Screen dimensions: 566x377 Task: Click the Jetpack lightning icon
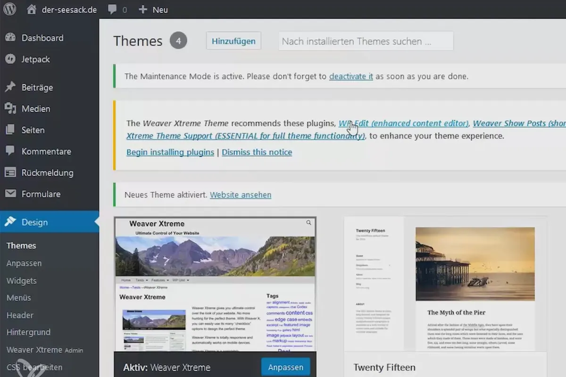coord(10,59)
